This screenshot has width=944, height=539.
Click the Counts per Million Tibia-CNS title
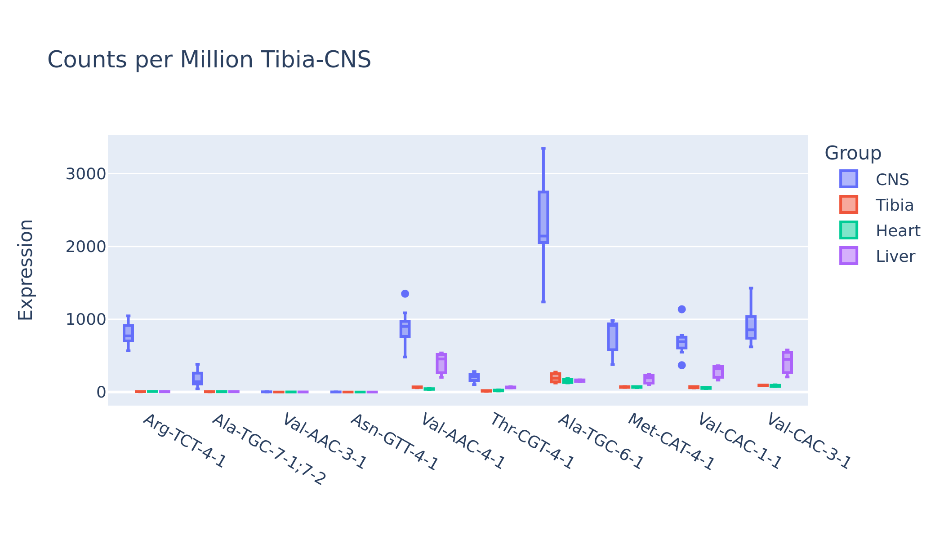tap(209, 59)
